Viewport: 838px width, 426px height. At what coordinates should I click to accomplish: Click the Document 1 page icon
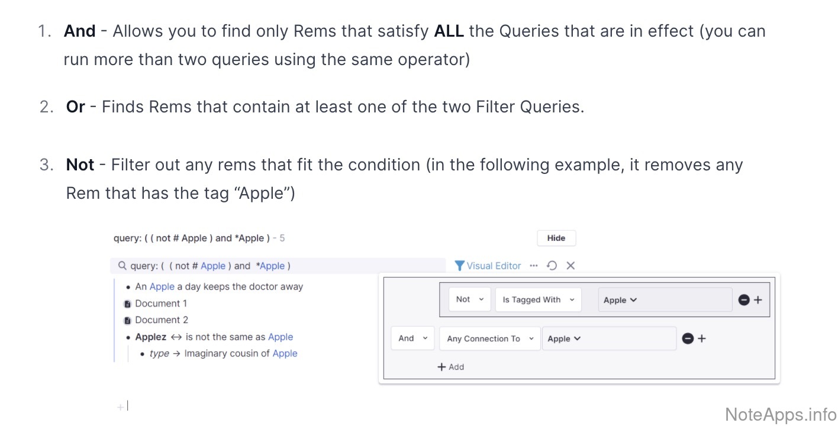tap(127, 304)
